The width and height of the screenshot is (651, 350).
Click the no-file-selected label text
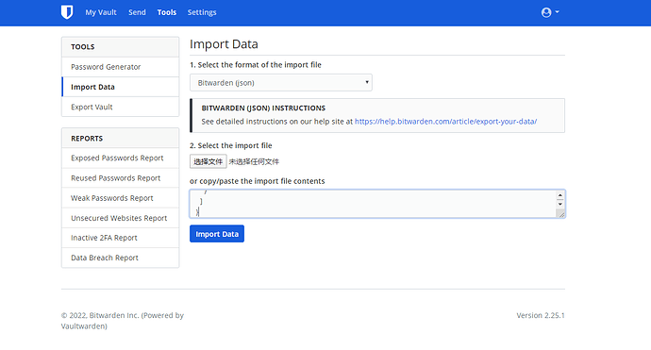pyautogui.click(x=254, y=161)
